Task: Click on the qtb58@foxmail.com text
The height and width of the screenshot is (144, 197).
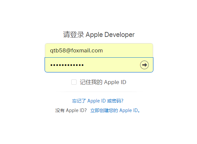Action: point(76,50)
